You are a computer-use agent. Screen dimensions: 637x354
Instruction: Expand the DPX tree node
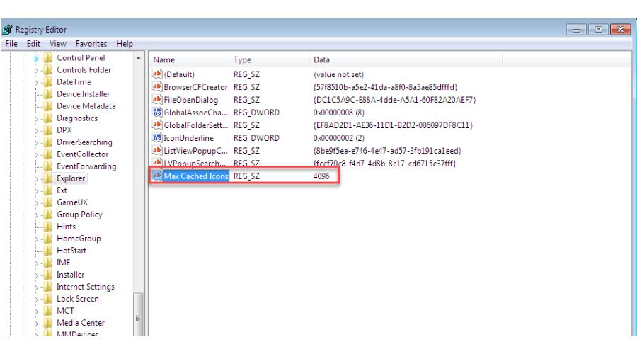coord(36,131)
